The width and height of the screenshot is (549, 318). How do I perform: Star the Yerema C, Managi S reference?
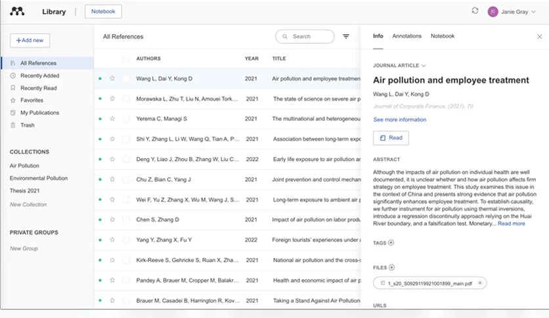click(x=112, y=119)
